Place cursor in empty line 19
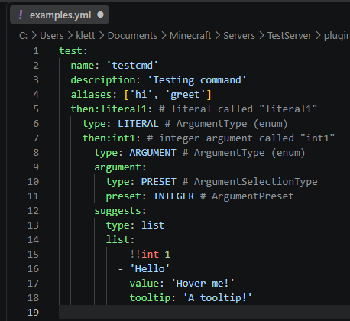 click(204, 313)
